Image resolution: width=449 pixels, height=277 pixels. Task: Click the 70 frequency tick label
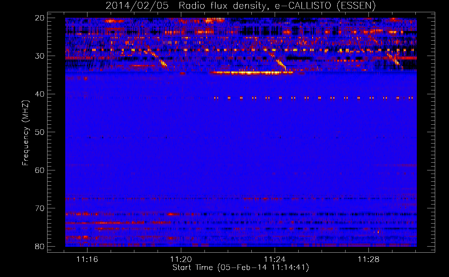[40, 208]
